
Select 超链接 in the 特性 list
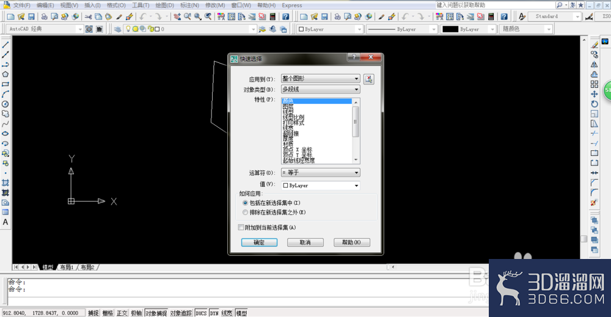[291, 134]
